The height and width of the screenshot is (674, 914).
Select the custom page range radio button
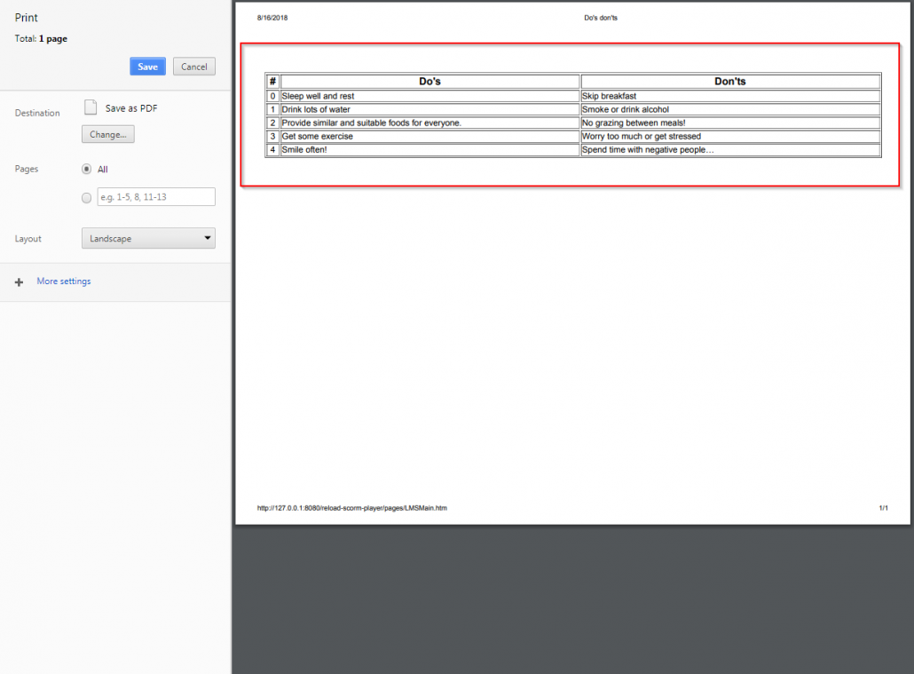point(86,197)
